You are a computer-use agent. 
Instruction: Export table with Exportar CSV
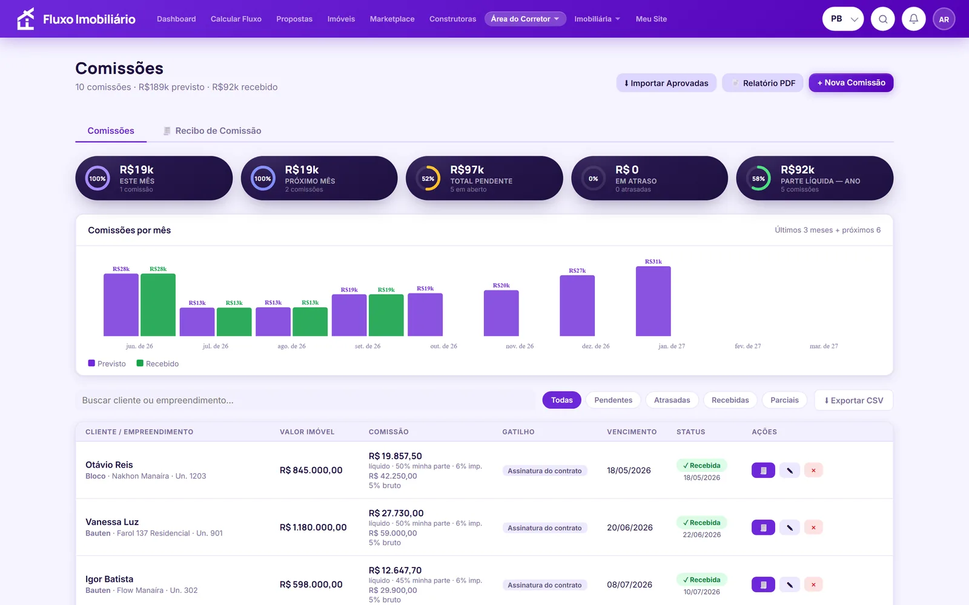(x=854, y=401)
